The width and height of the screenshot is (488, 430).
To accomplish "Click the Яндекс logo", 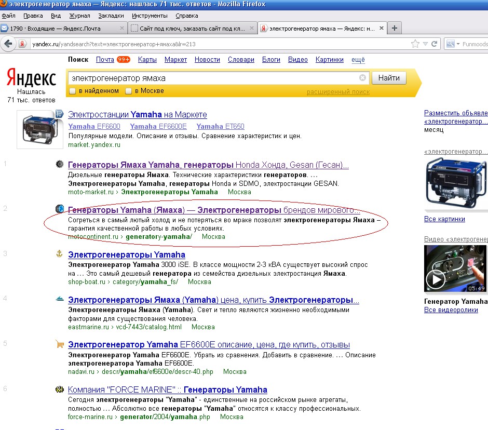I will 31,77.
